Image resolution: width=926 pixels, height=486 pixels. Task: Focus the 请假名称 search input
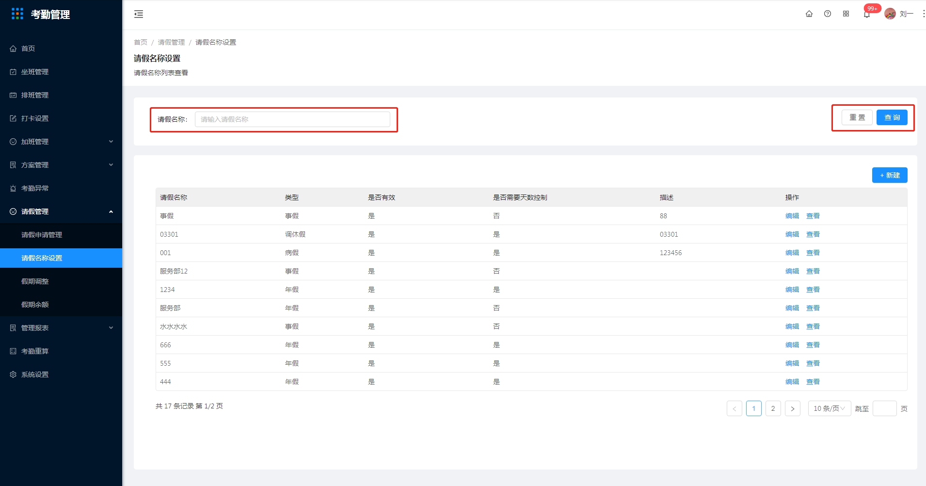pyautogui.click(x=292, y=119)
